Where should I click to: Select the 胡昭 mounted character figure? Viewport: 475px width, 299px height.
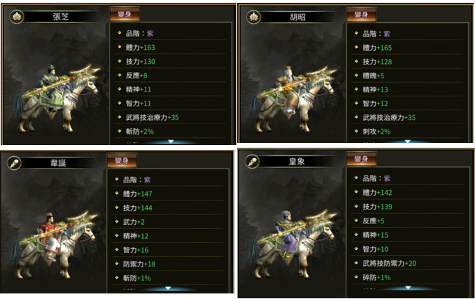tap(293, 99)
